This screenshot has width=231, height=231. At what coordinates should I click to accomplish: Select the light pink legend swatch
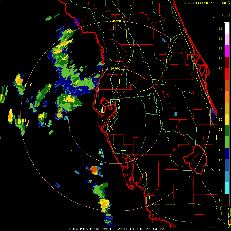point(227,40)
